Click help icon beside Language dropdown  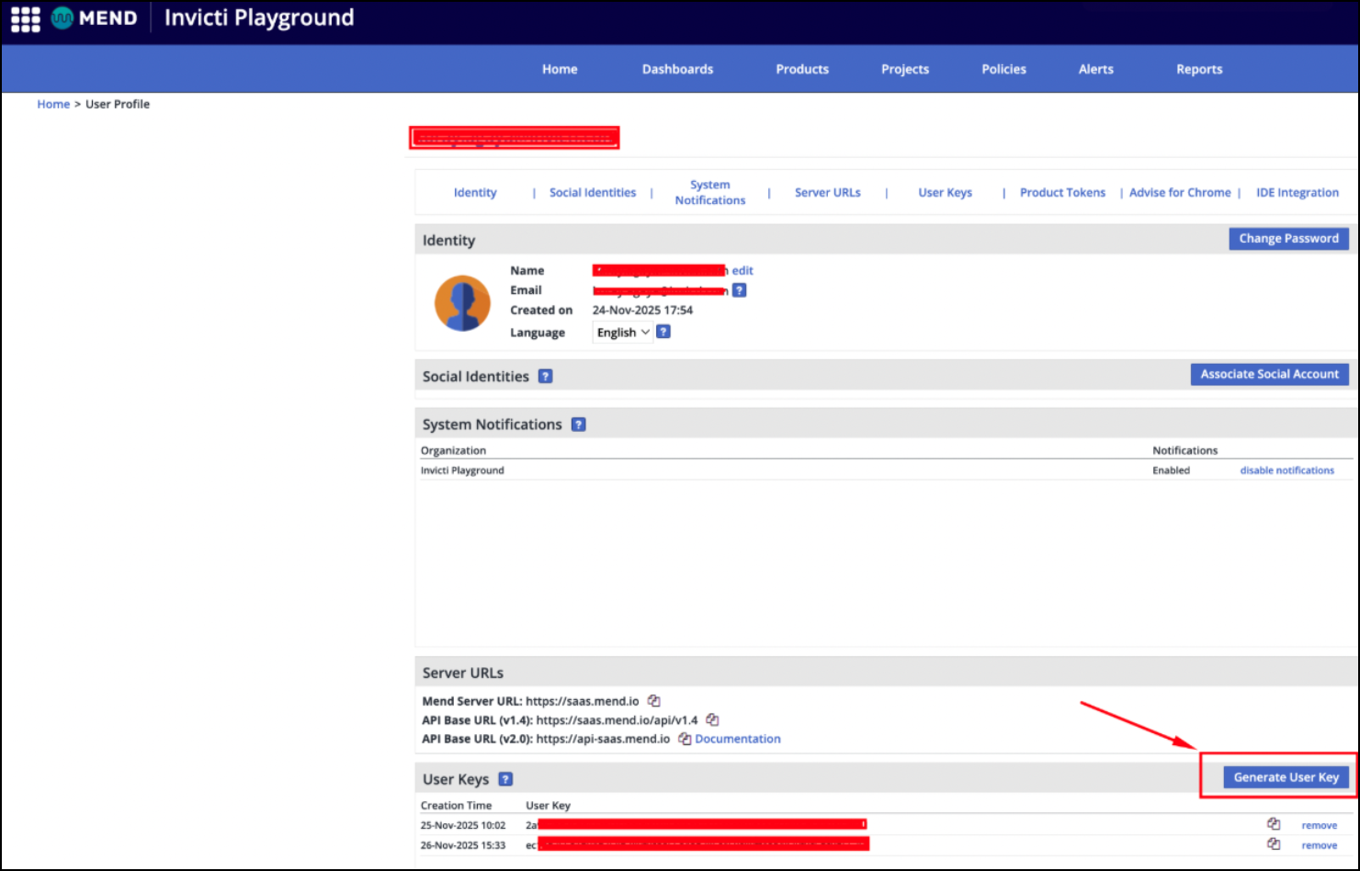pyautogui.click(x=663, y=332)
